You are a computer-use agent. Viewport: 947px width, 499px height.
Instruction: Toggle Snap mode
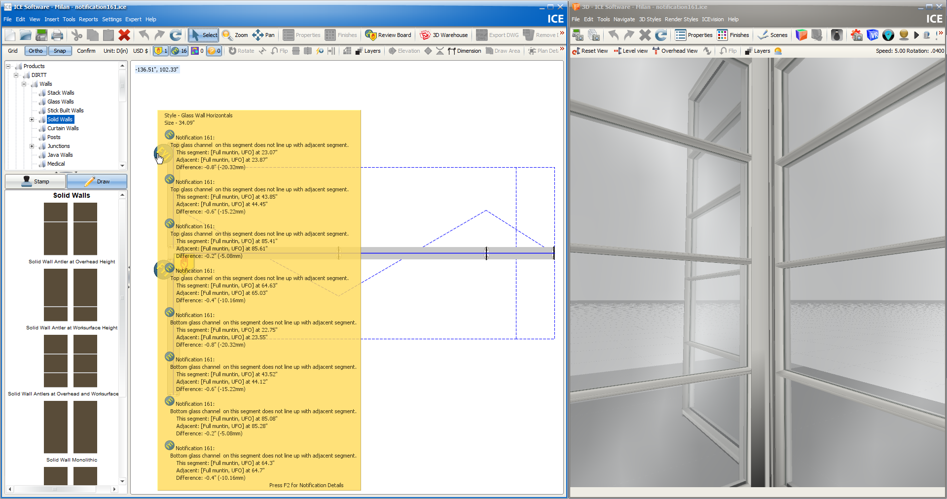[60, 51]
